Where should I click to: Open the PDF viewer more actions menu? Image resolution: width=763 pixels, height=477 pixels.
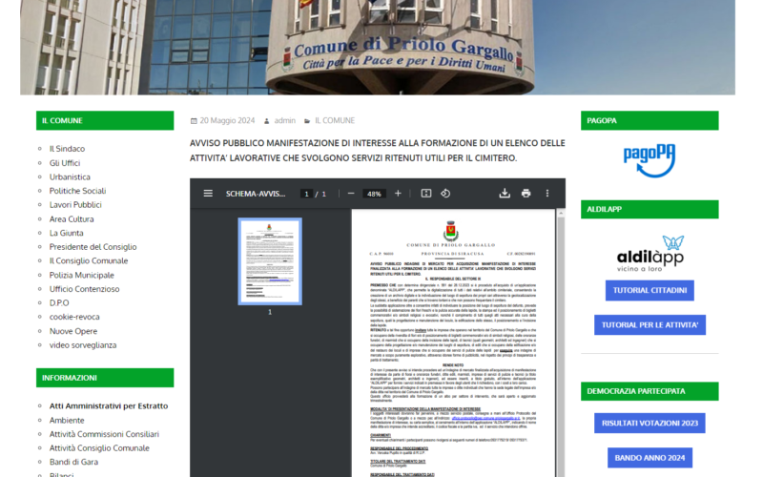pyautogui.click(x=548, y=194)
